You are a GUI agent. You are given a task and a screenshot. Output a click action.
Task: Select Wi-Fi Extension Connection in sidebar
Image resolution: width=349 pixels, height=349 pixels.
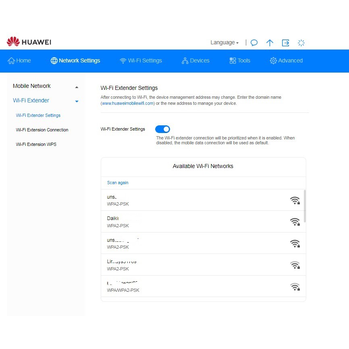pos(42,130)
